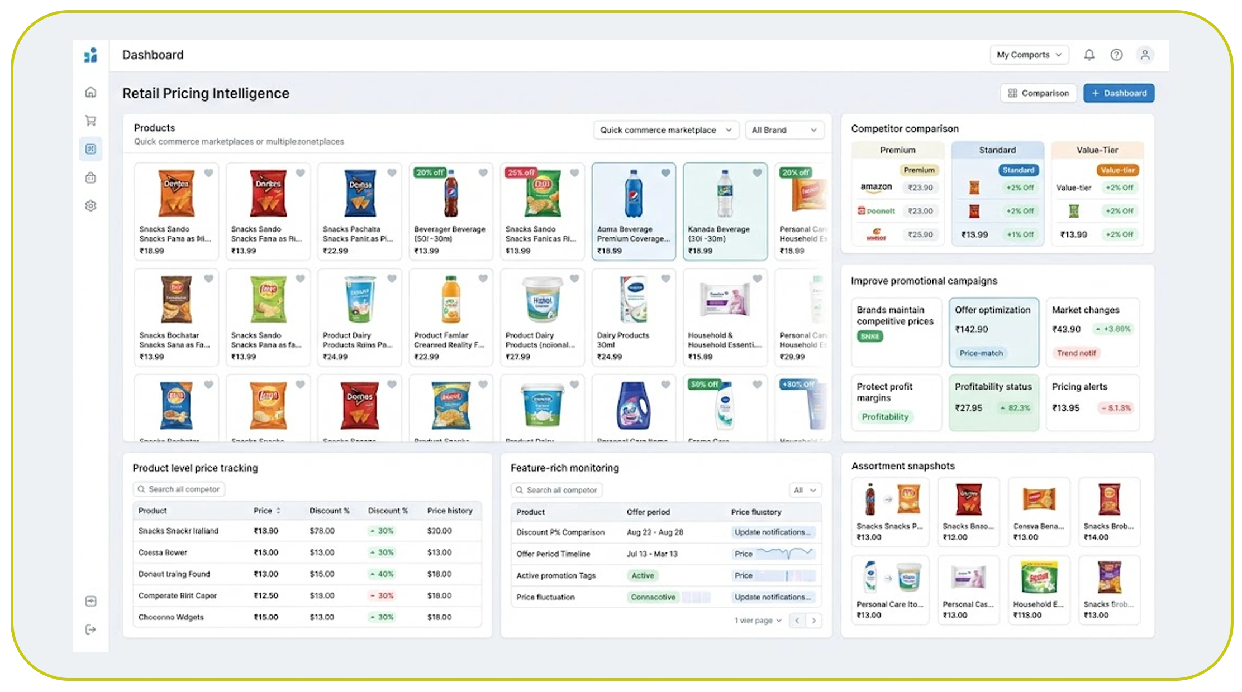The width and height of the screenshot is (1242, 692).
Task: Toggle heart on Kanada Beverage card
Action: point(757,173)
